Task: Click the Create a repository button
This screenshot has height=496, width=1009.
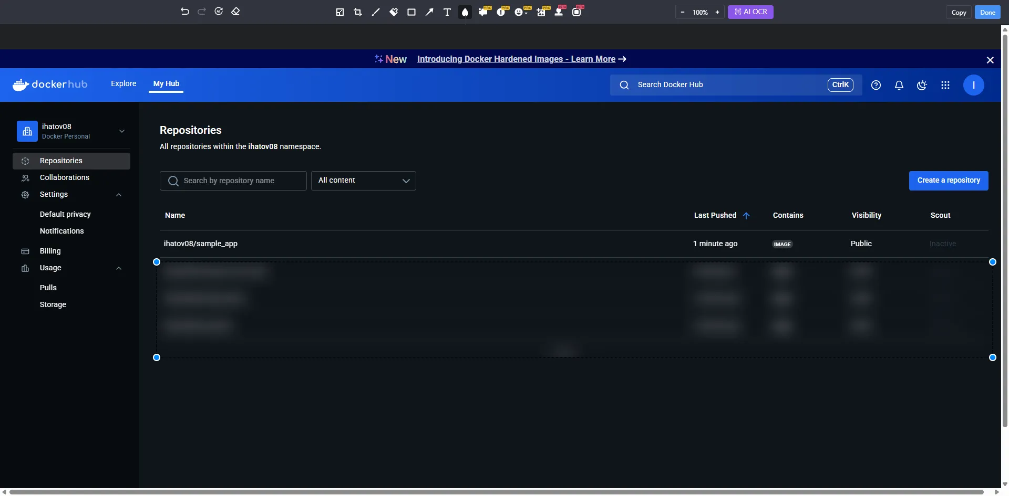Action: pos(949,181)
